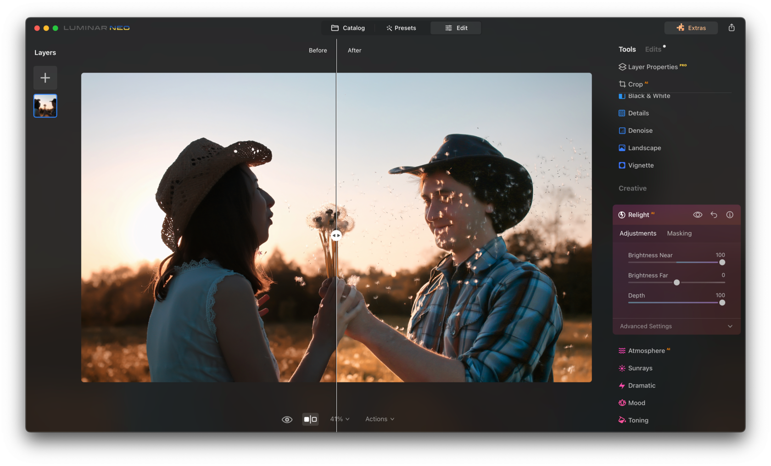Select the Denoise tool

(640, 130)
